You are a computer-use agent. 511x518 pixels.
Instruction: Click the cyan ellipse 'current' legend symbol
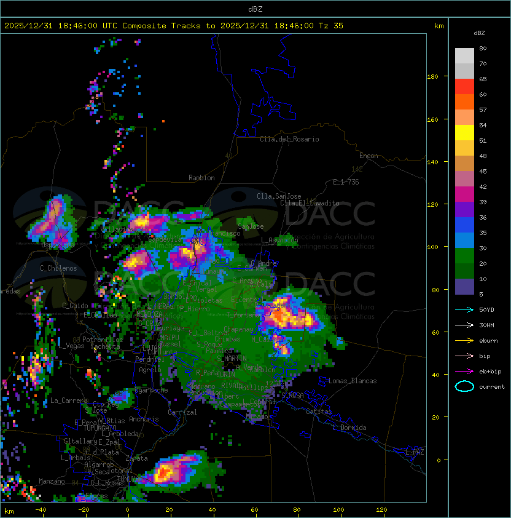pyautogui.click(x=464, y=386)
